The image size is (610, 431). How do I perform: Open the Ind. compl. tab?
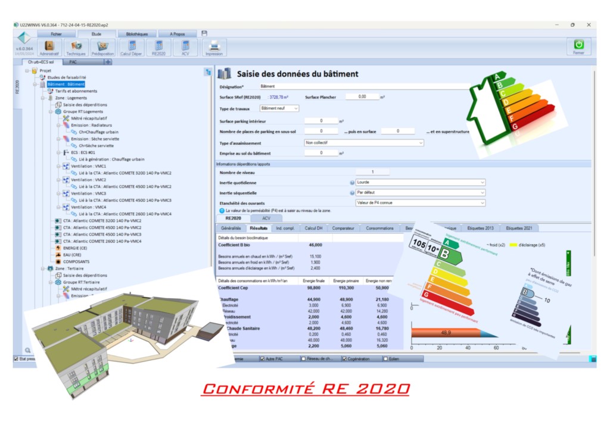[x=285, y=228]
